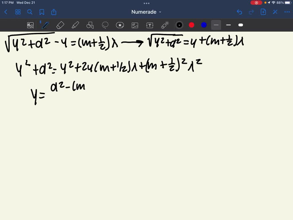Activate the Lasso selection tool
This screenshot has width=293, height=220.
[105, 25]
